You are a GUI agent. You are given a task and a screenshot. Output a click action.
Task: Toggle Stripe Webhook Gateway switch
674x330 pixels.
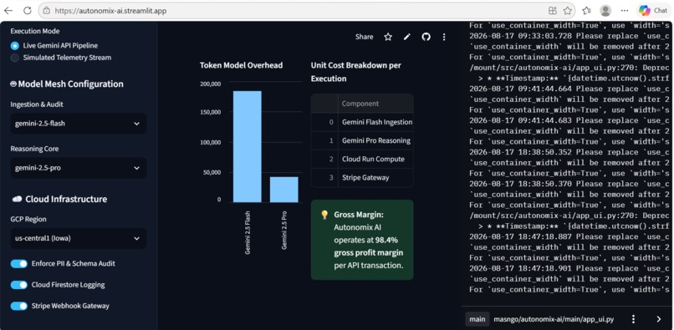[x=19, y=306]
